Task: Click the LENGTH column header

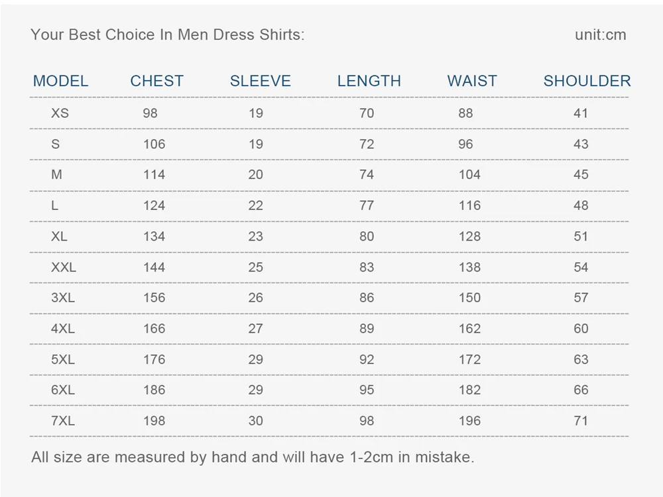Action: [369, 81]
